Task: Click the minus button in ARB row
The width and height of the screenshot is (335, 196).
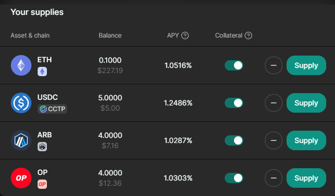Action: [x=274, y=140]
